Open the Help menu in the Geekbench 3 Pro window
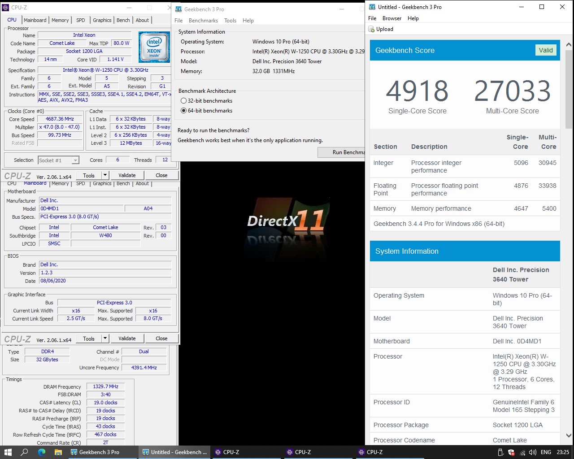 click(248, 21)
